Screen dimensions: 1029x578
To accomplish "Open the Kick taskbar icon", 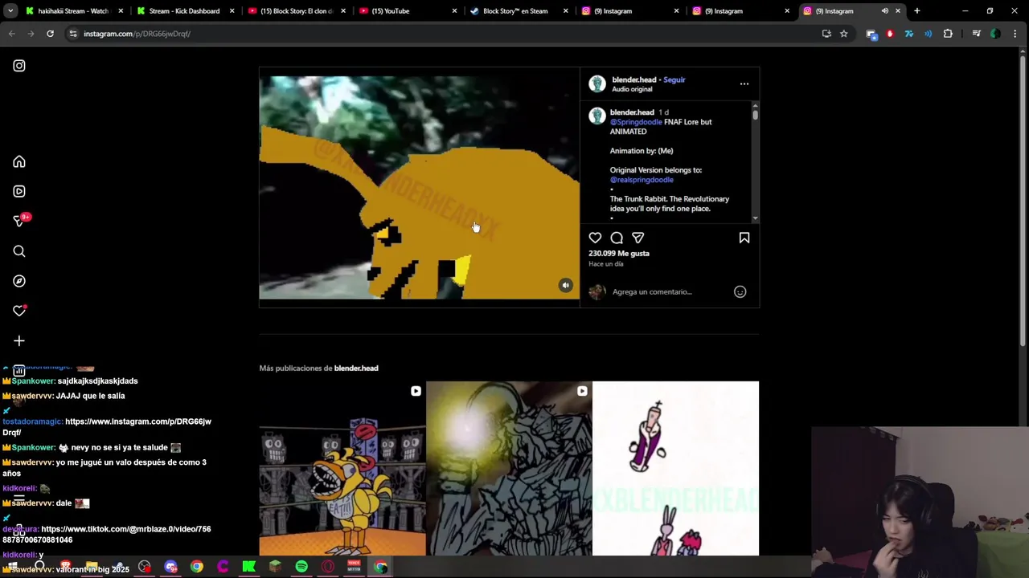I will (249, 567).
